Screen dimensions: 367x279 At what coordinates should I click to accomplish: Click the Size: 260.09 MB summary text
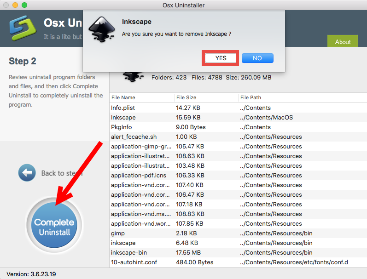[x=249, y=77]
